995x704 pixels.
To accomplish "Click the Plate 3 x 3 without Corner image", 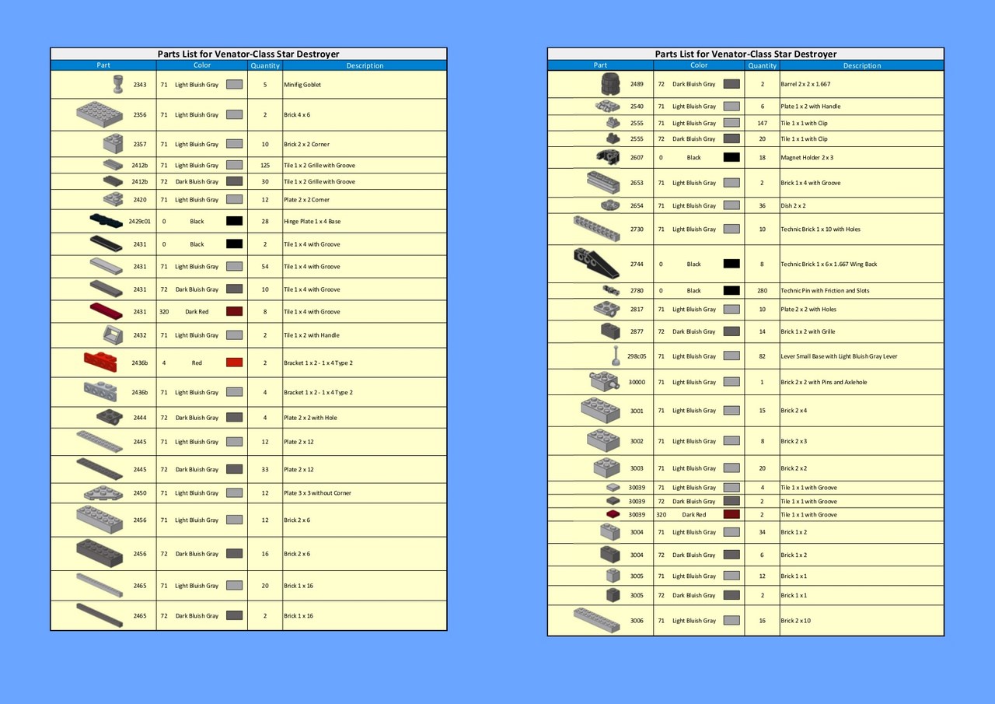I will pos(103,492).
